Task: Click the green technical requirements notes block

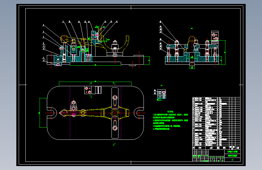Action: pyautogui.click(x=170, y=120)
